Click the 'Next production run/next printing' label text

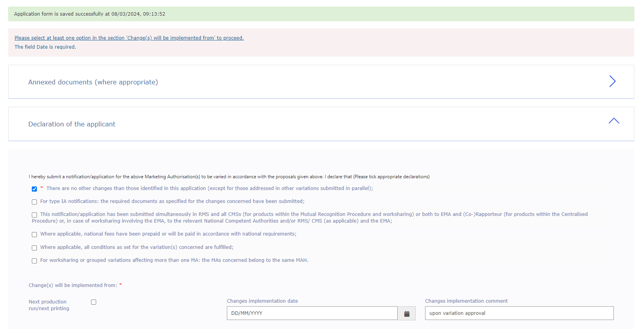(x=49, y=305)
